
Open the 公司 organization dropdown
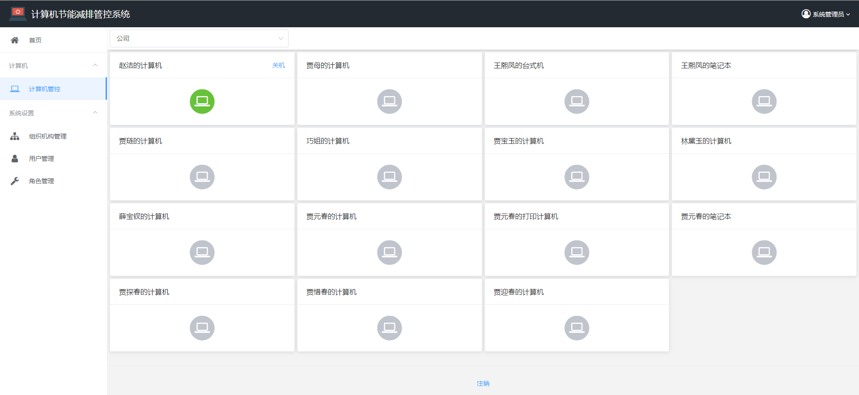199,38
